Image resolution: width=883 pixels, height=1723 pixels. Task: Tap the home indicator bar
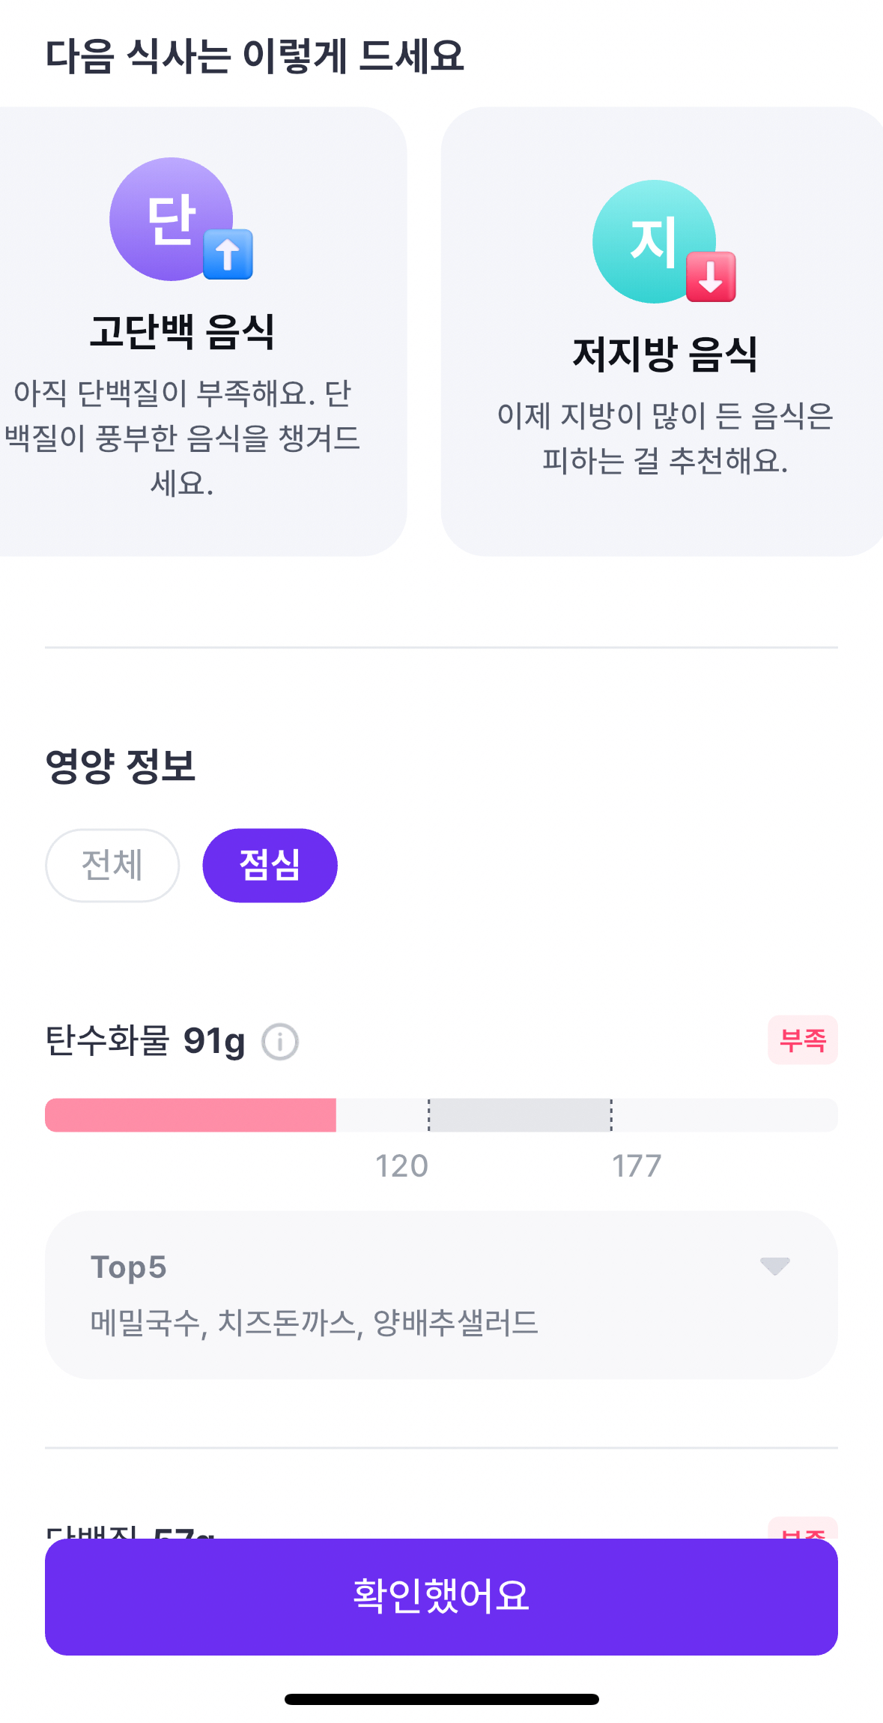pyautogui.click(x=441, y=1699)
